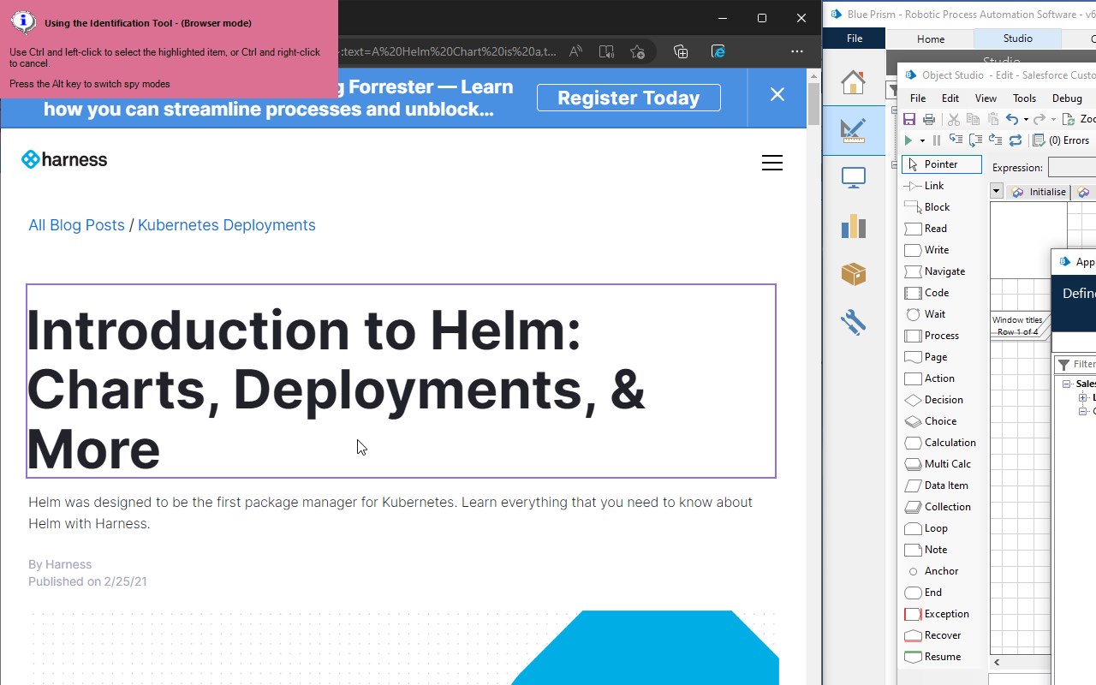Viewport: 1096px width, 685px height.
Task: Select the Wait stage tool
Action: 926,314
